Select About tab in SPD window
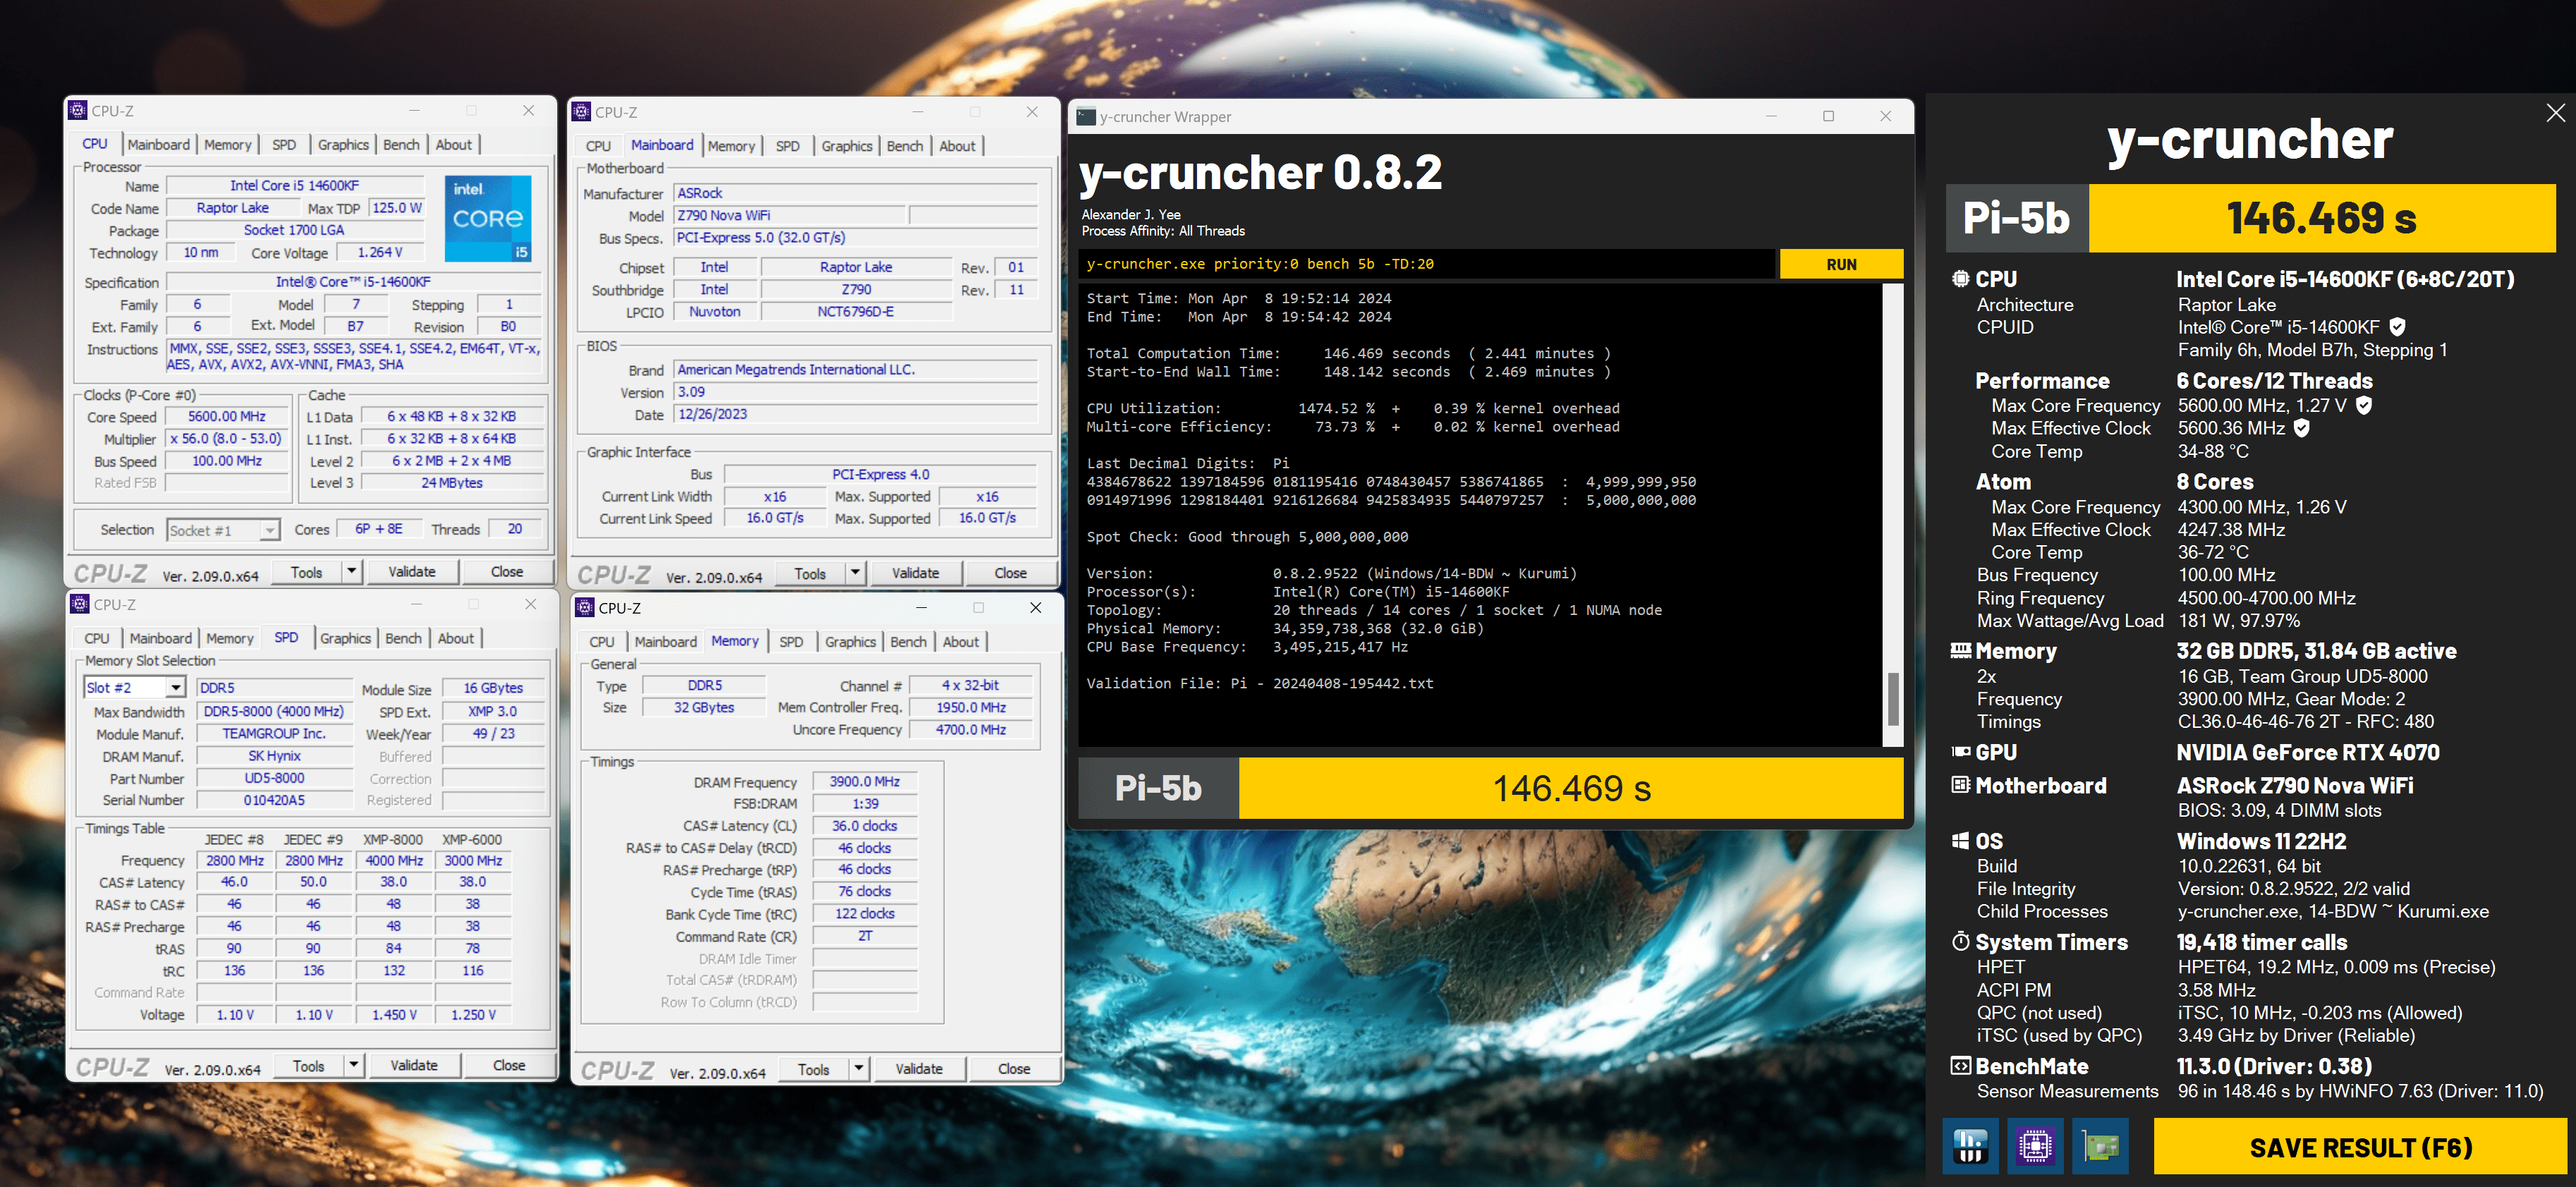The image size is (2576, 1187). click(x=455, y=638)
